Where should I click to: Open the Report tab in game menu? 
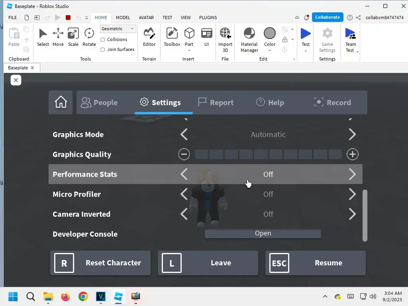coord(216,102)
